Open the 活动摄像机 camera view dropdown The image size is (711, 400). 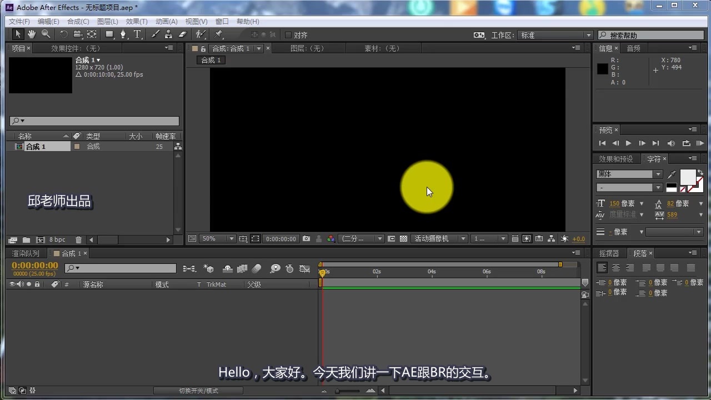(439, 239)
